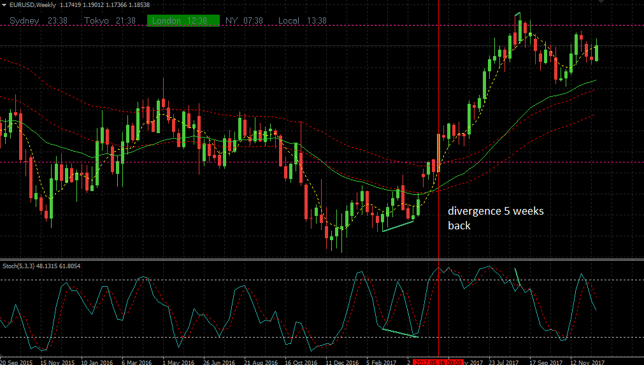Select the 'divergence 5 weeks back' text annotation
Image resolution: width=644 pixels, height=365 pixels.
(x=496, y=218)
